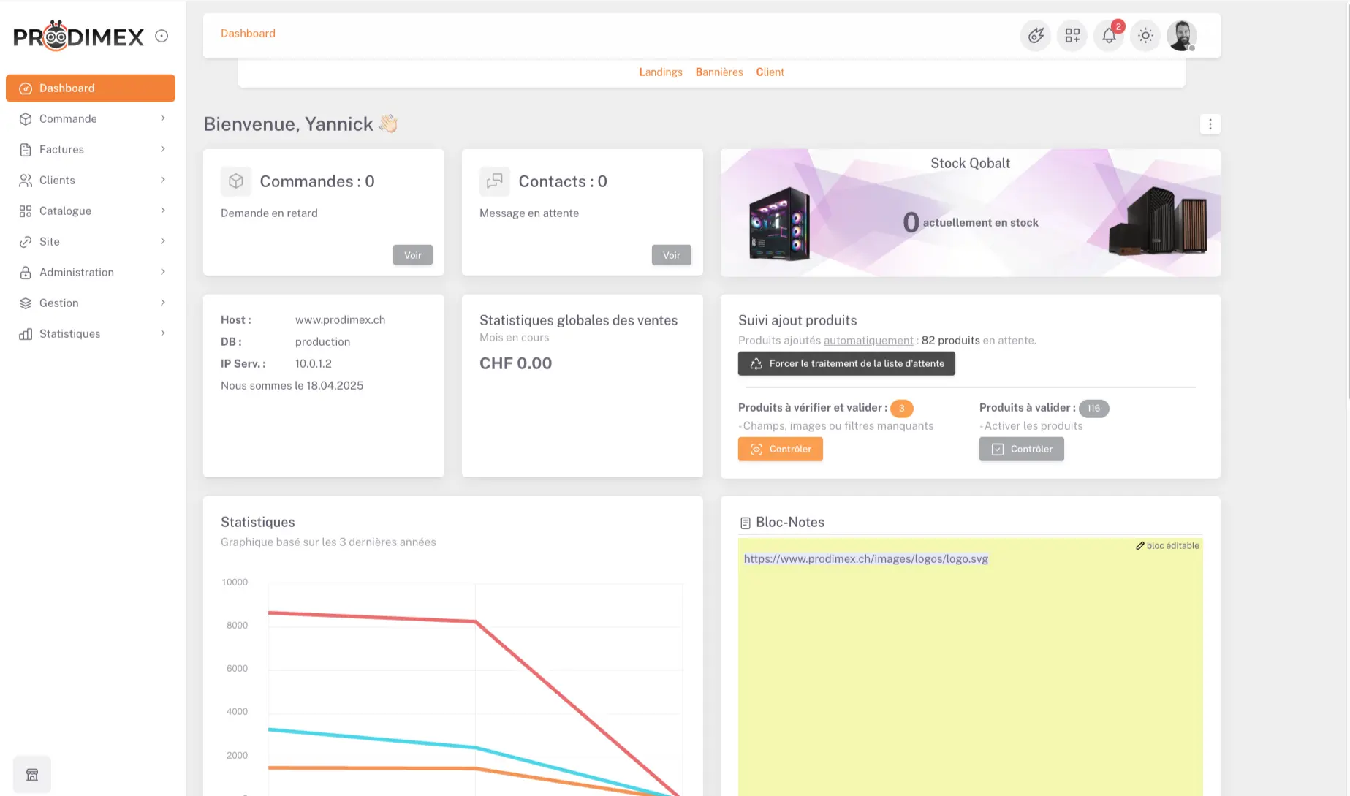The height and width of the screenshot is (796, 1350).
Task: Click the store icon at sidebar bottom
Action: 32,775
